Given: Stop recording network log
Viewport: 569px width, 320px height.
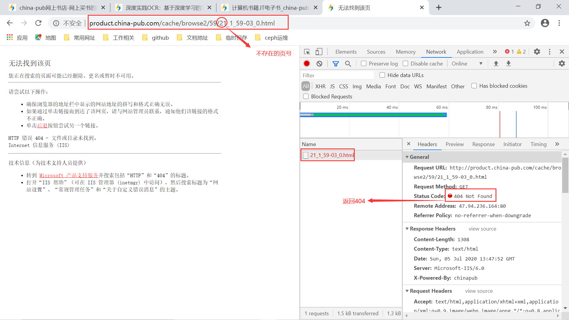Looking at the screenshot, I should [x=307, y=63].
